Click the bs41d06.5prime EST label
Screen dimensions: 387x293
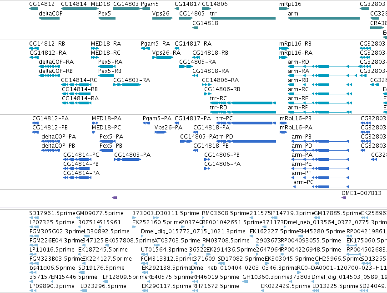point(52,268)
